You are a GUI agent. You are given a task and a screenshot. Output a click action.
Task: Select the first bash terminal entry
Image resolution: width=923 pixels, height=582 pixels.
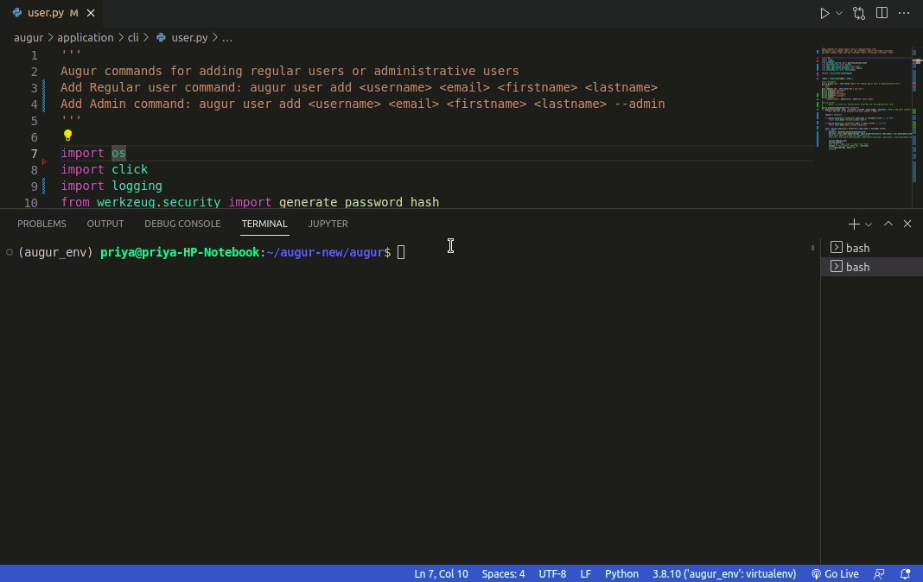point(872,248)
